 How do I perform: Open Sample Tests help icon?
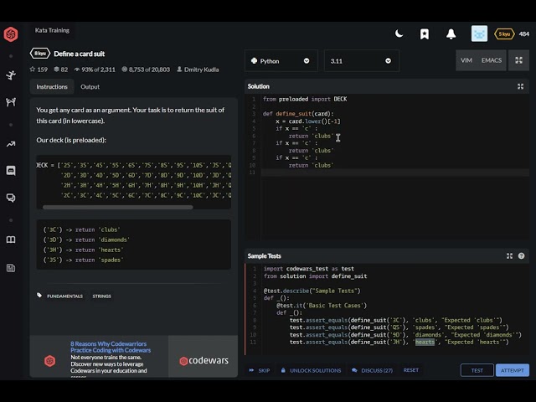point(521,256)
